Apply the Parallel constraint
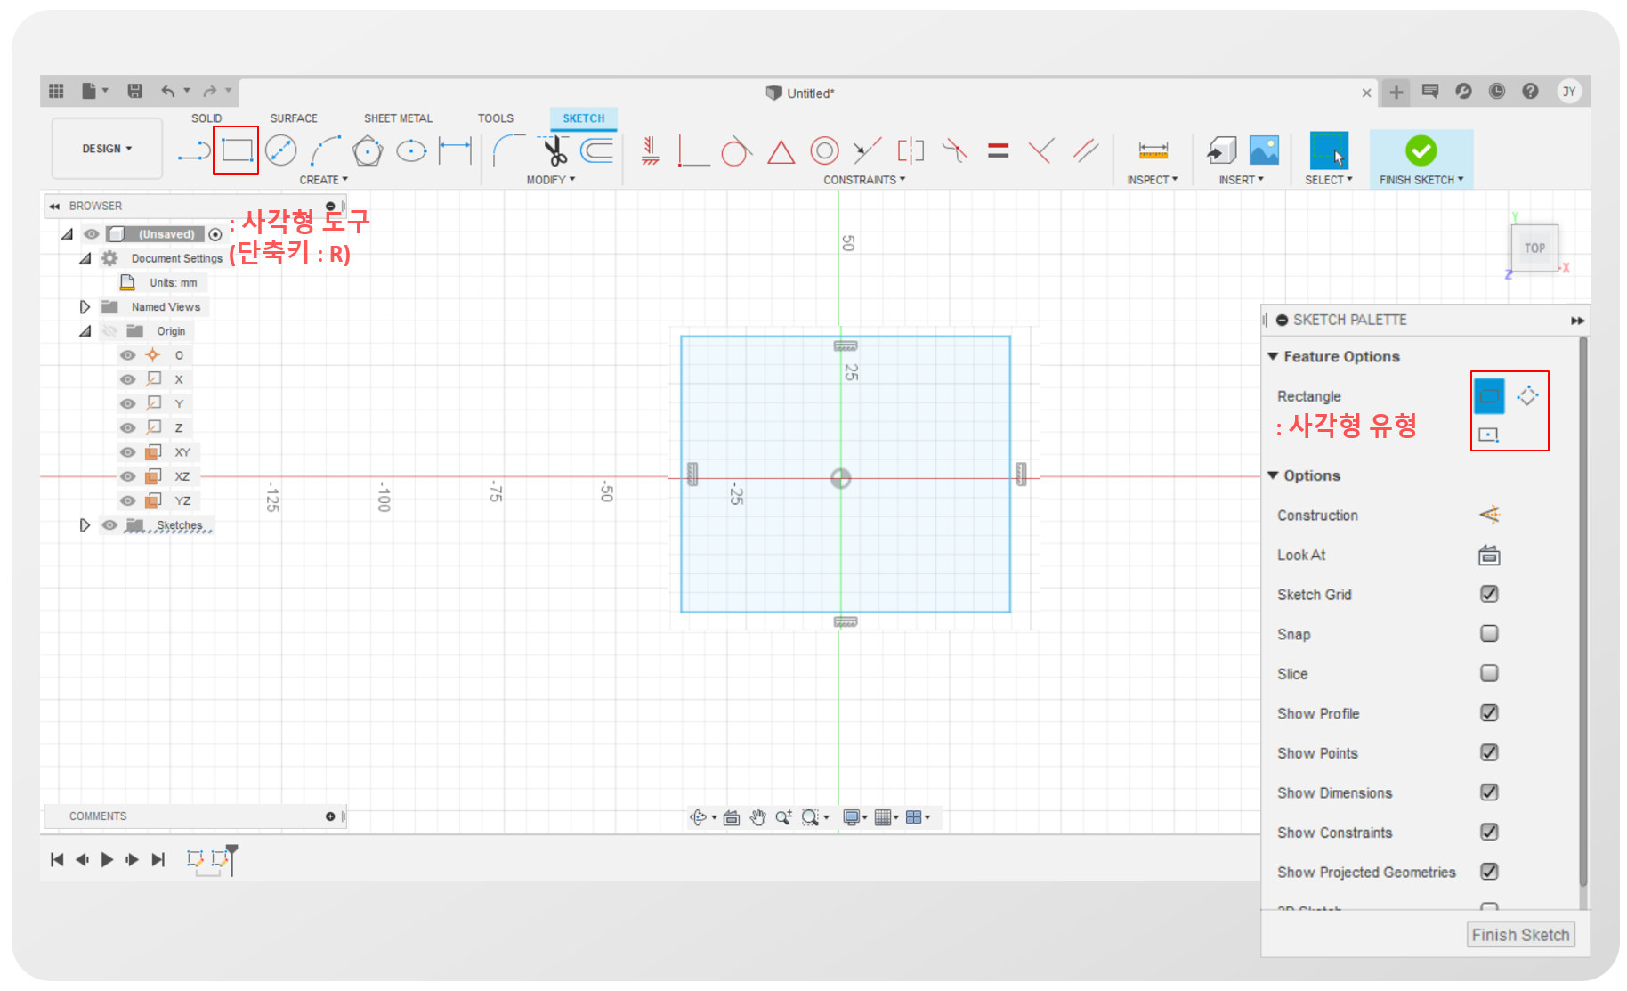Viewport: 1627px width, 991px height. coord(1085,150)
